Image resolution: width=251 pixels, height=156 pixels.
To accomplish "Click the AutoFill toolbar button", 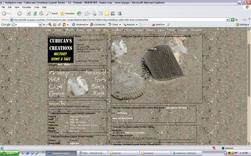I will 145,25.
